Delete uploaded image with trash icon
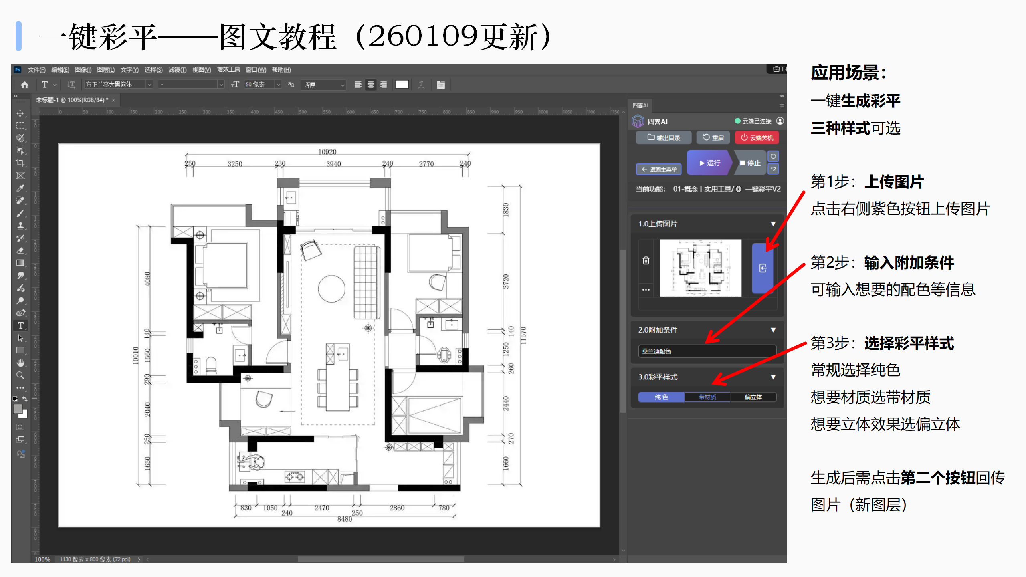Viewport: 1026px width, 577px height. pyautogui.click(x=646, y=261)
